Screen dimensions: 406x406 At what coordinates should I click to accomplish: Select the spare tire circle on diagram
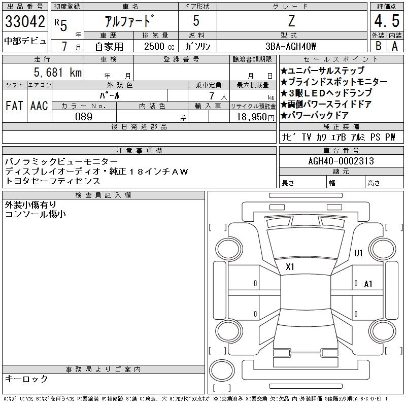coord(222,370)
